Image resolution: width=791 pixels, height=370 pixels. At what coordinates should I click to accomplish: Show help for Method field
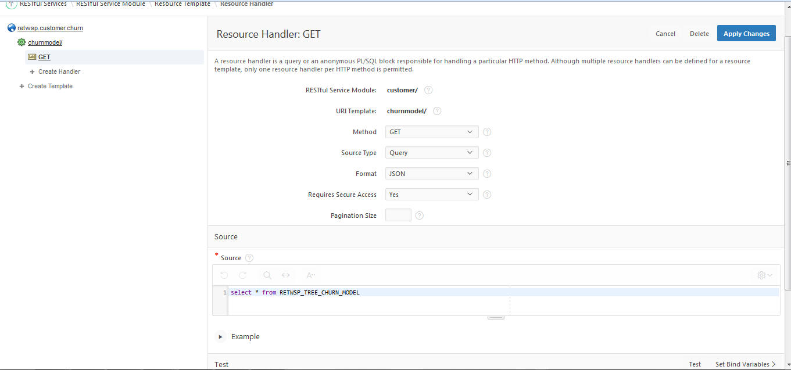(x=487, y=132)
